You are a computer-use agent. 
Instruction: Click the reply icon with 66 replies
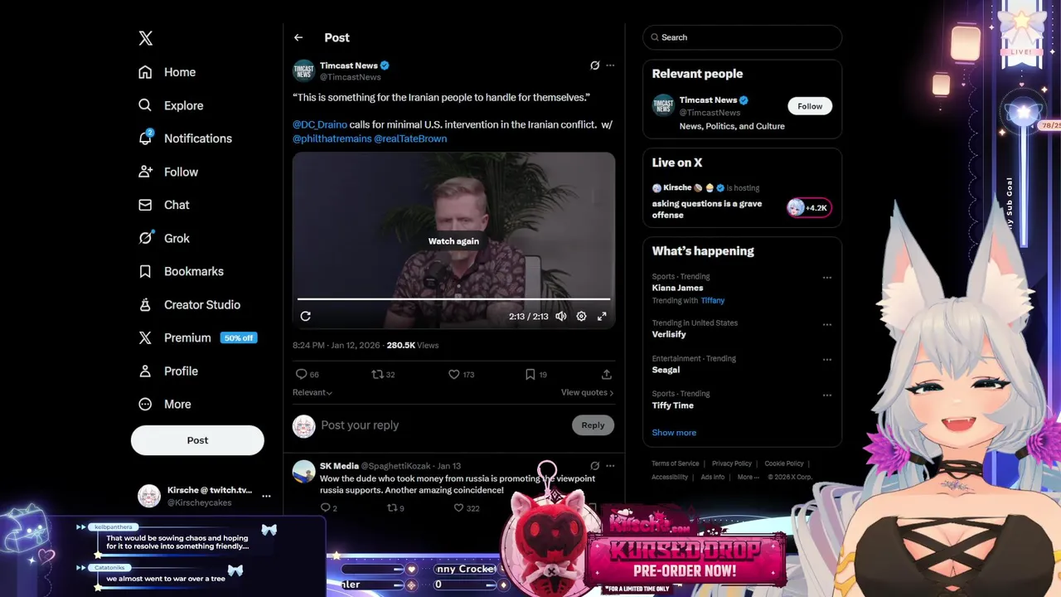(x=302, y=375)
